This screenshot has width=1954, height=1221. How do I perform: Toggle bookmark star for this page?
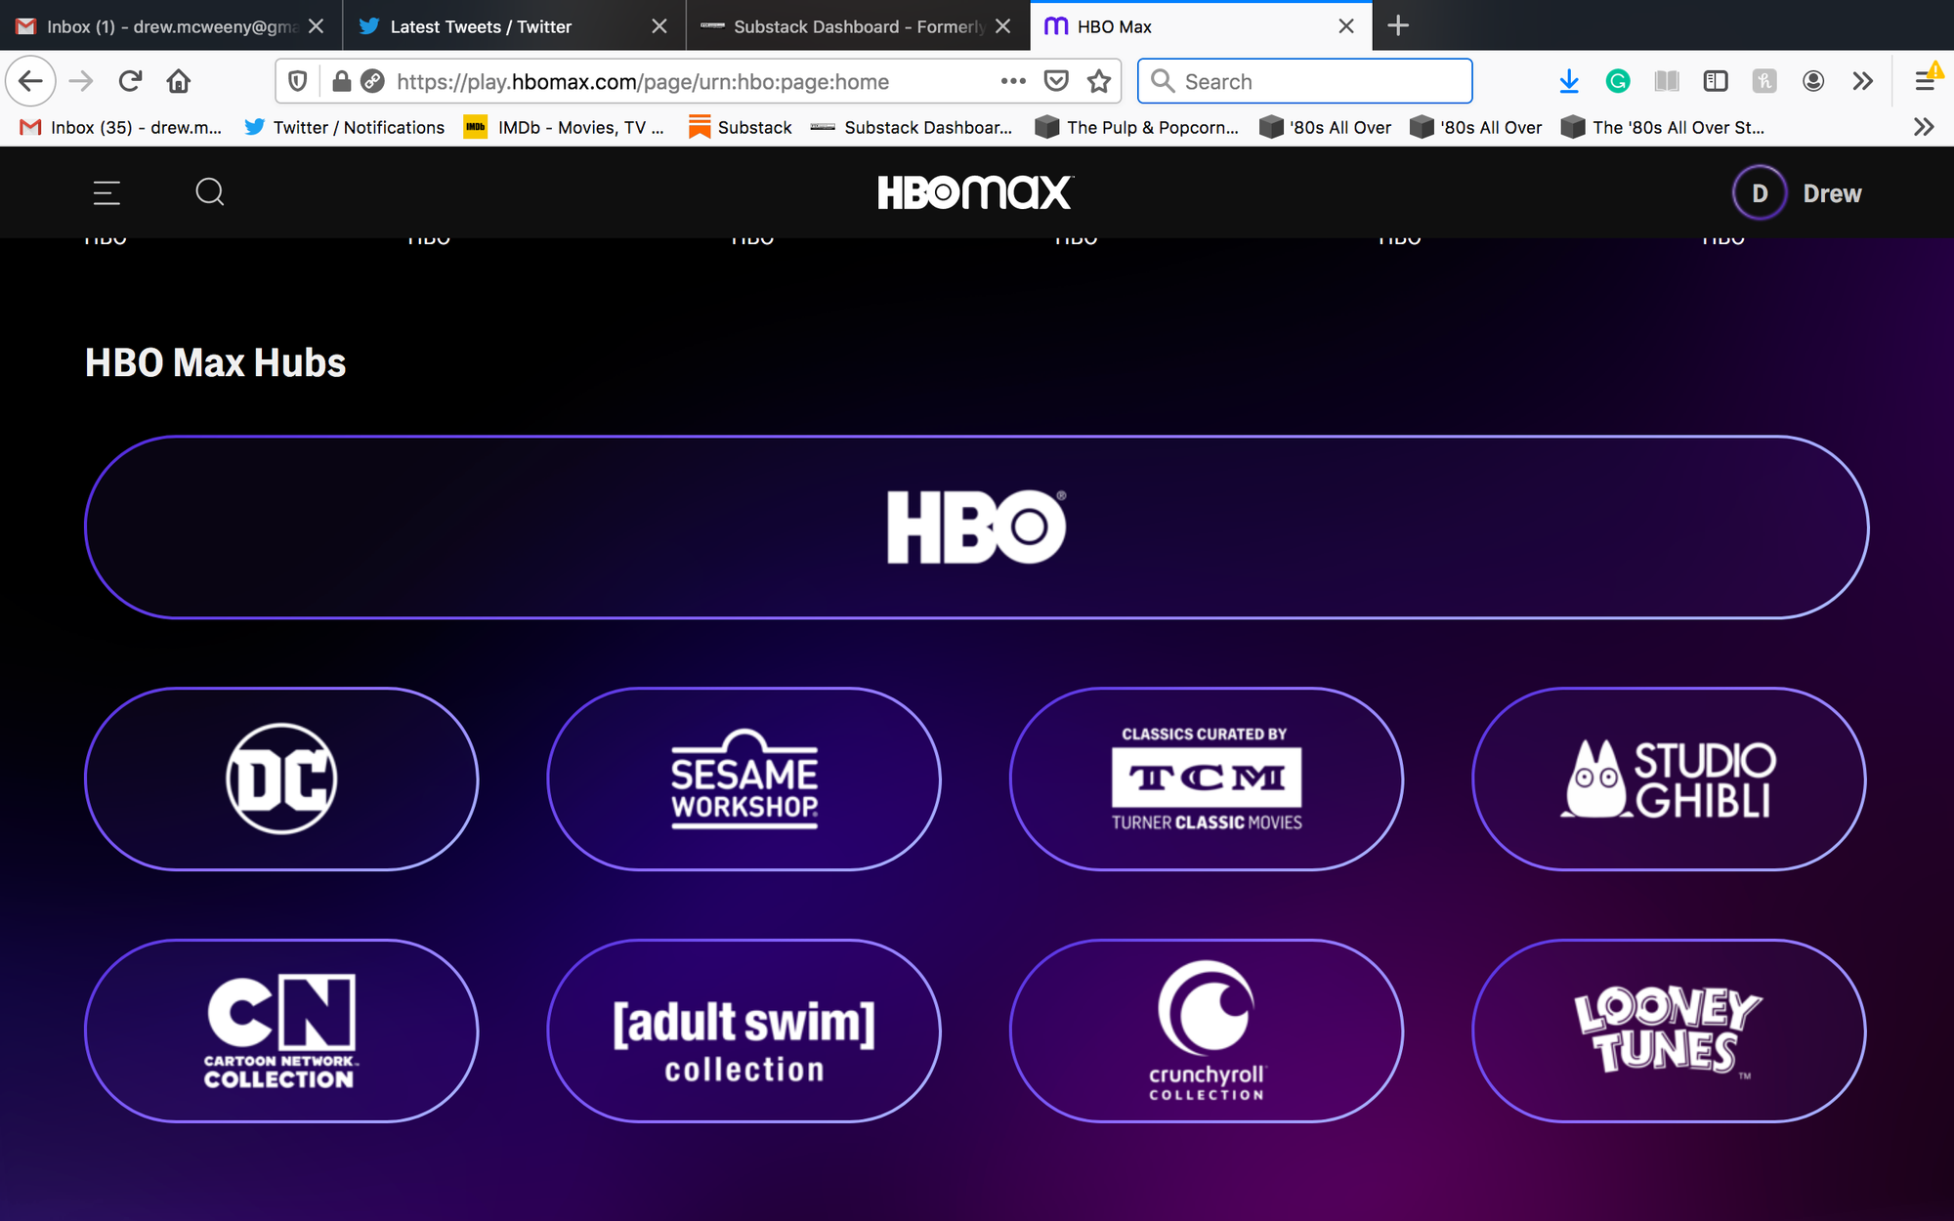point(1099,81)
